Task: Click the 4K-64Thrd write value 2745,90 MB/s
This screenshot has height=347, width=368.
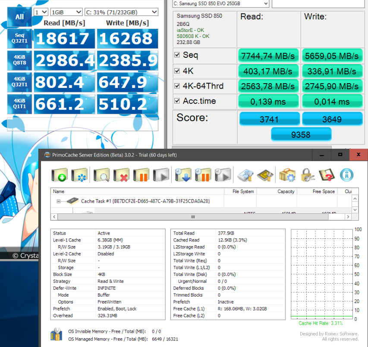Action: click(x=332, y=86)
